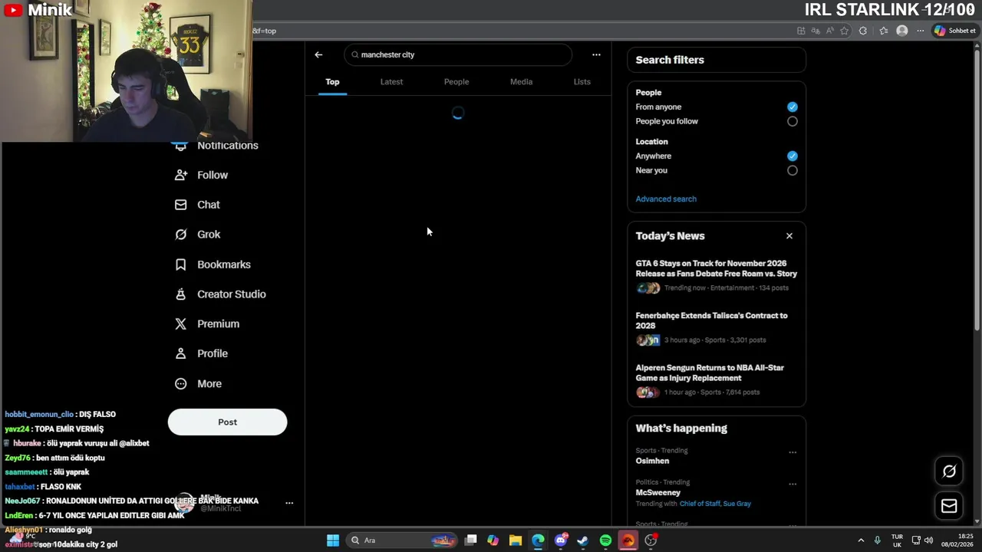Image resolution: width=982 pixels, height=552 pixels.
Task: Select From anyone radio option
Action: (793, 107)
